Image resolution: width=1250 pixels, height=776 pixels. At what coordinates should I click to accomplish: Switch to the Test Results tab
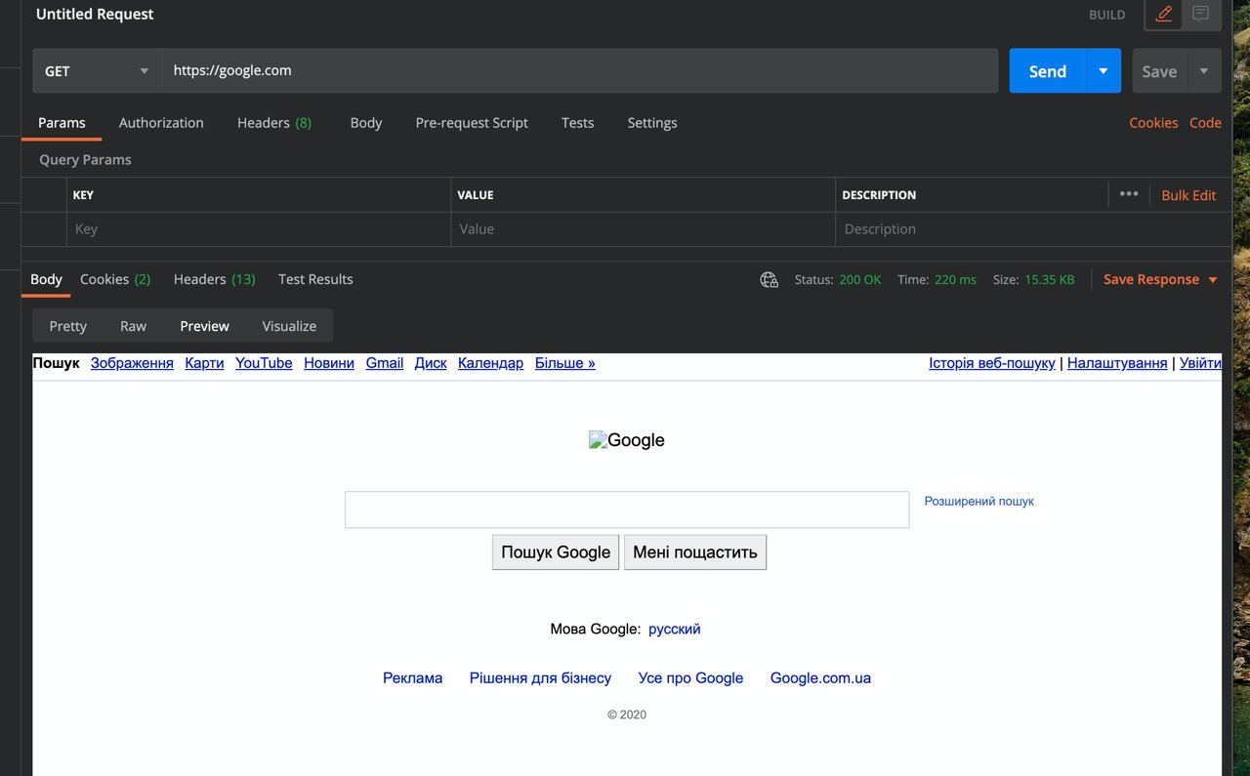coord(315,279)
